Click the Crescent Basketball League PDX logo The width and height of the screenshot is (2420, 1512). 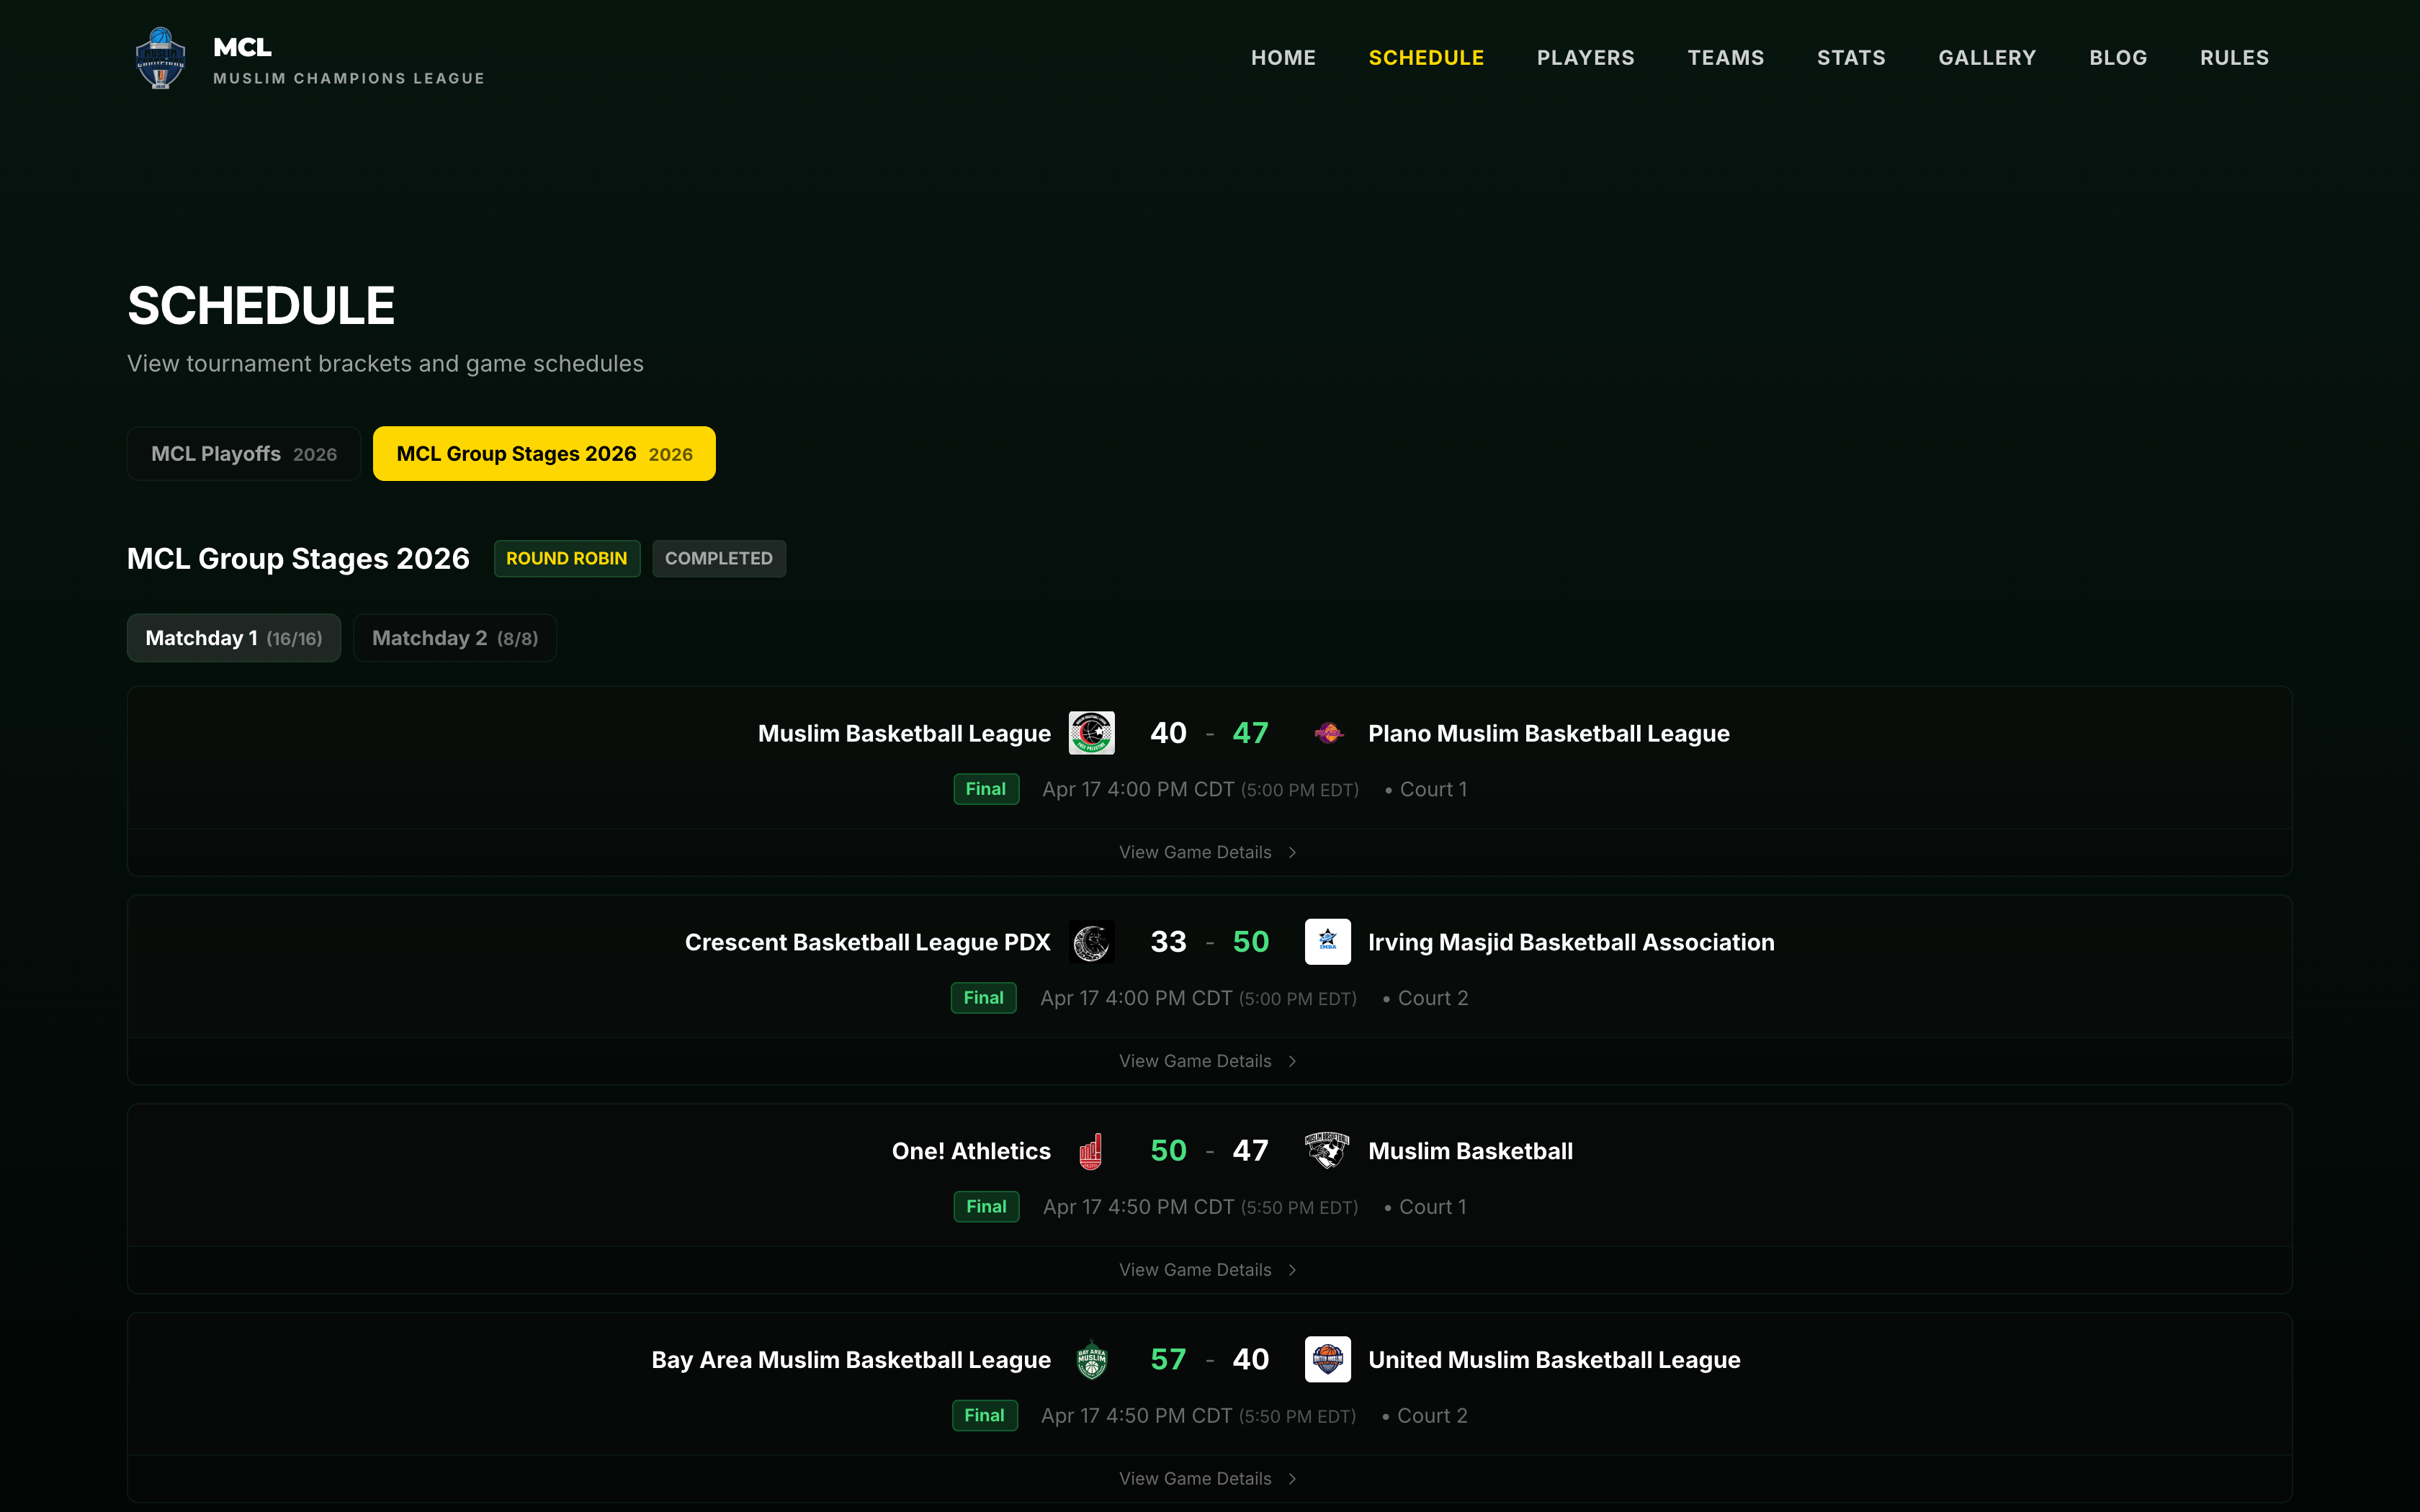[x=1091, y=942]
